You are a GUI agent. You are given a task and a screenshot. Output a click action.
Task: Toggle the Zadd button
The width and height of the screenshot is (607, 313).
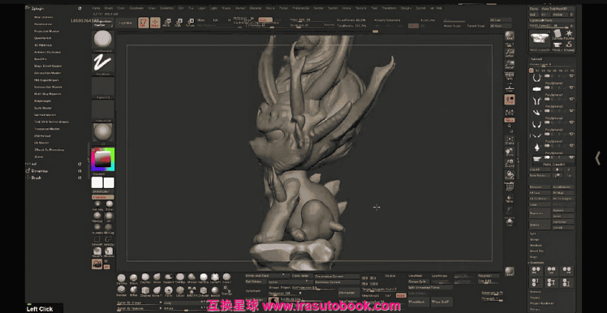(265, 20)
